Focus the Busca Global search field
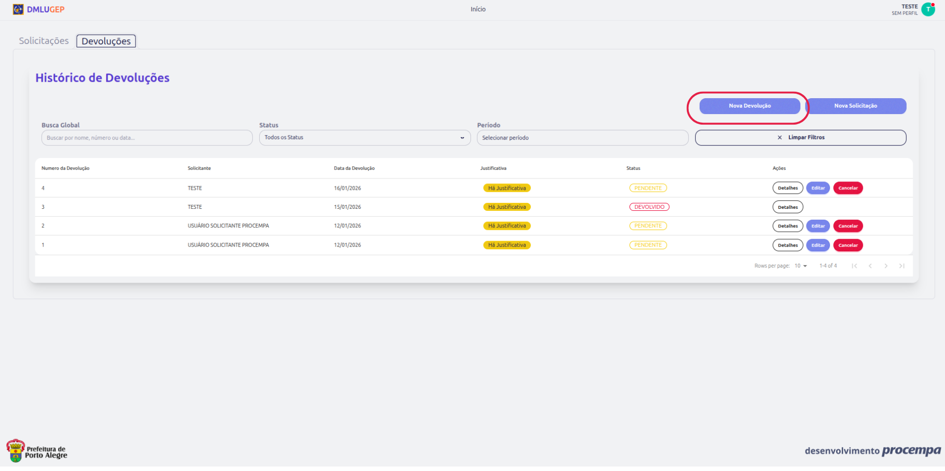This screenshot has height=471, width=945. point(147,138)
